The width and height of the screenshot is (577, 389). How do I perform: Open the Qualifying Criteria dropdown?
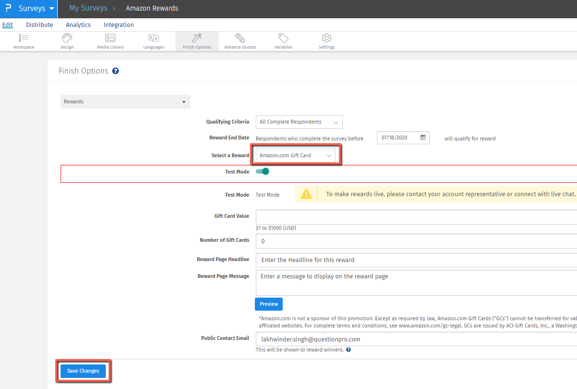coord(299,122)
